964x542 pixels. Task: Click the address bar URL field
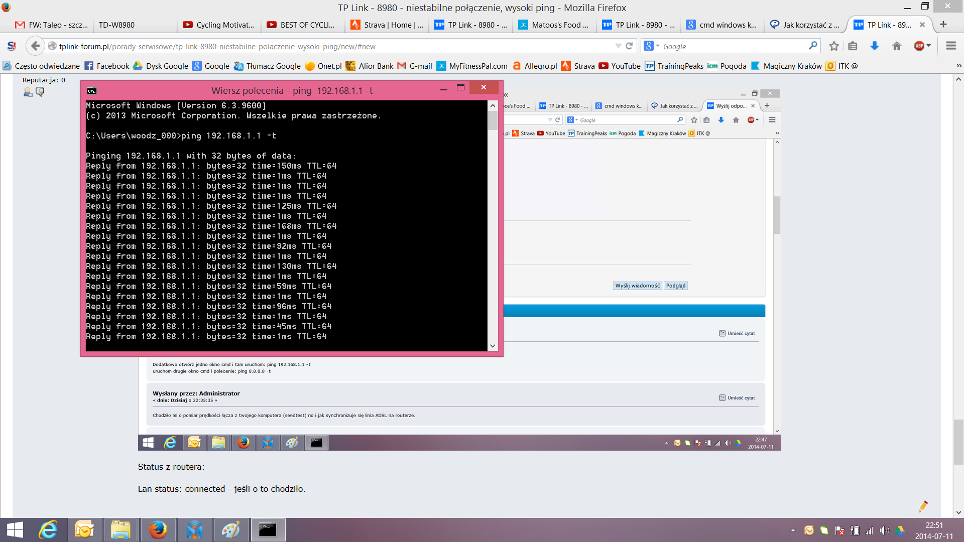326,46
